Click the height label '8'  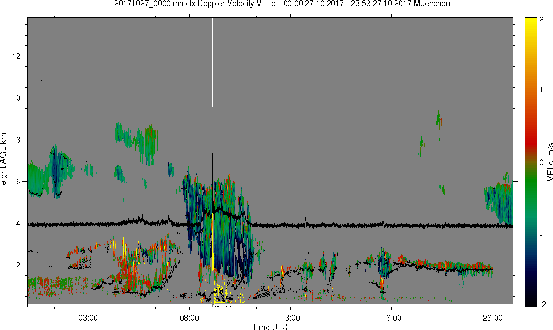pos(19,140)
